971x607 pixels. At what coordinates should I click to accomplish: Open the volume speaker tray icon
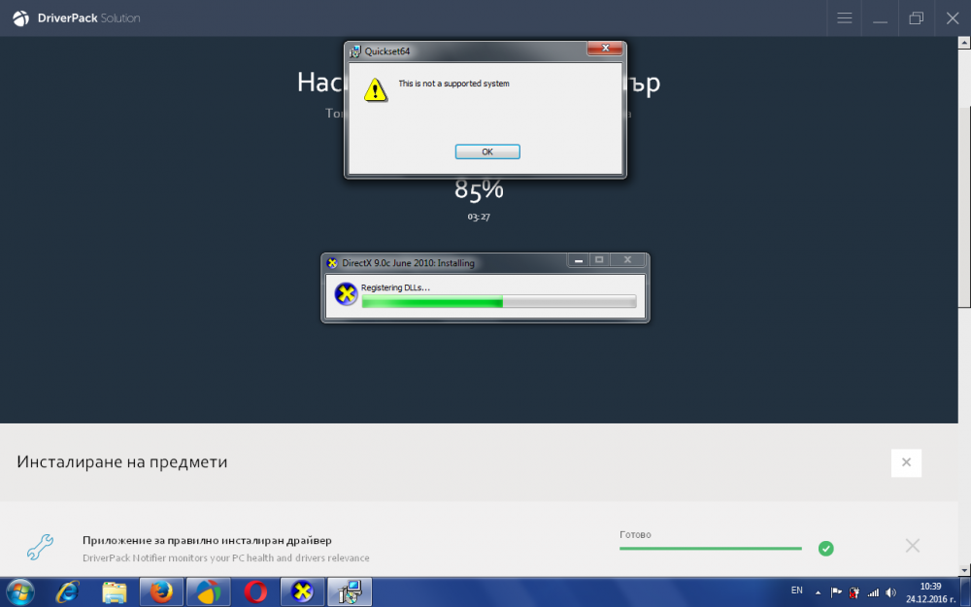point(890,592)
